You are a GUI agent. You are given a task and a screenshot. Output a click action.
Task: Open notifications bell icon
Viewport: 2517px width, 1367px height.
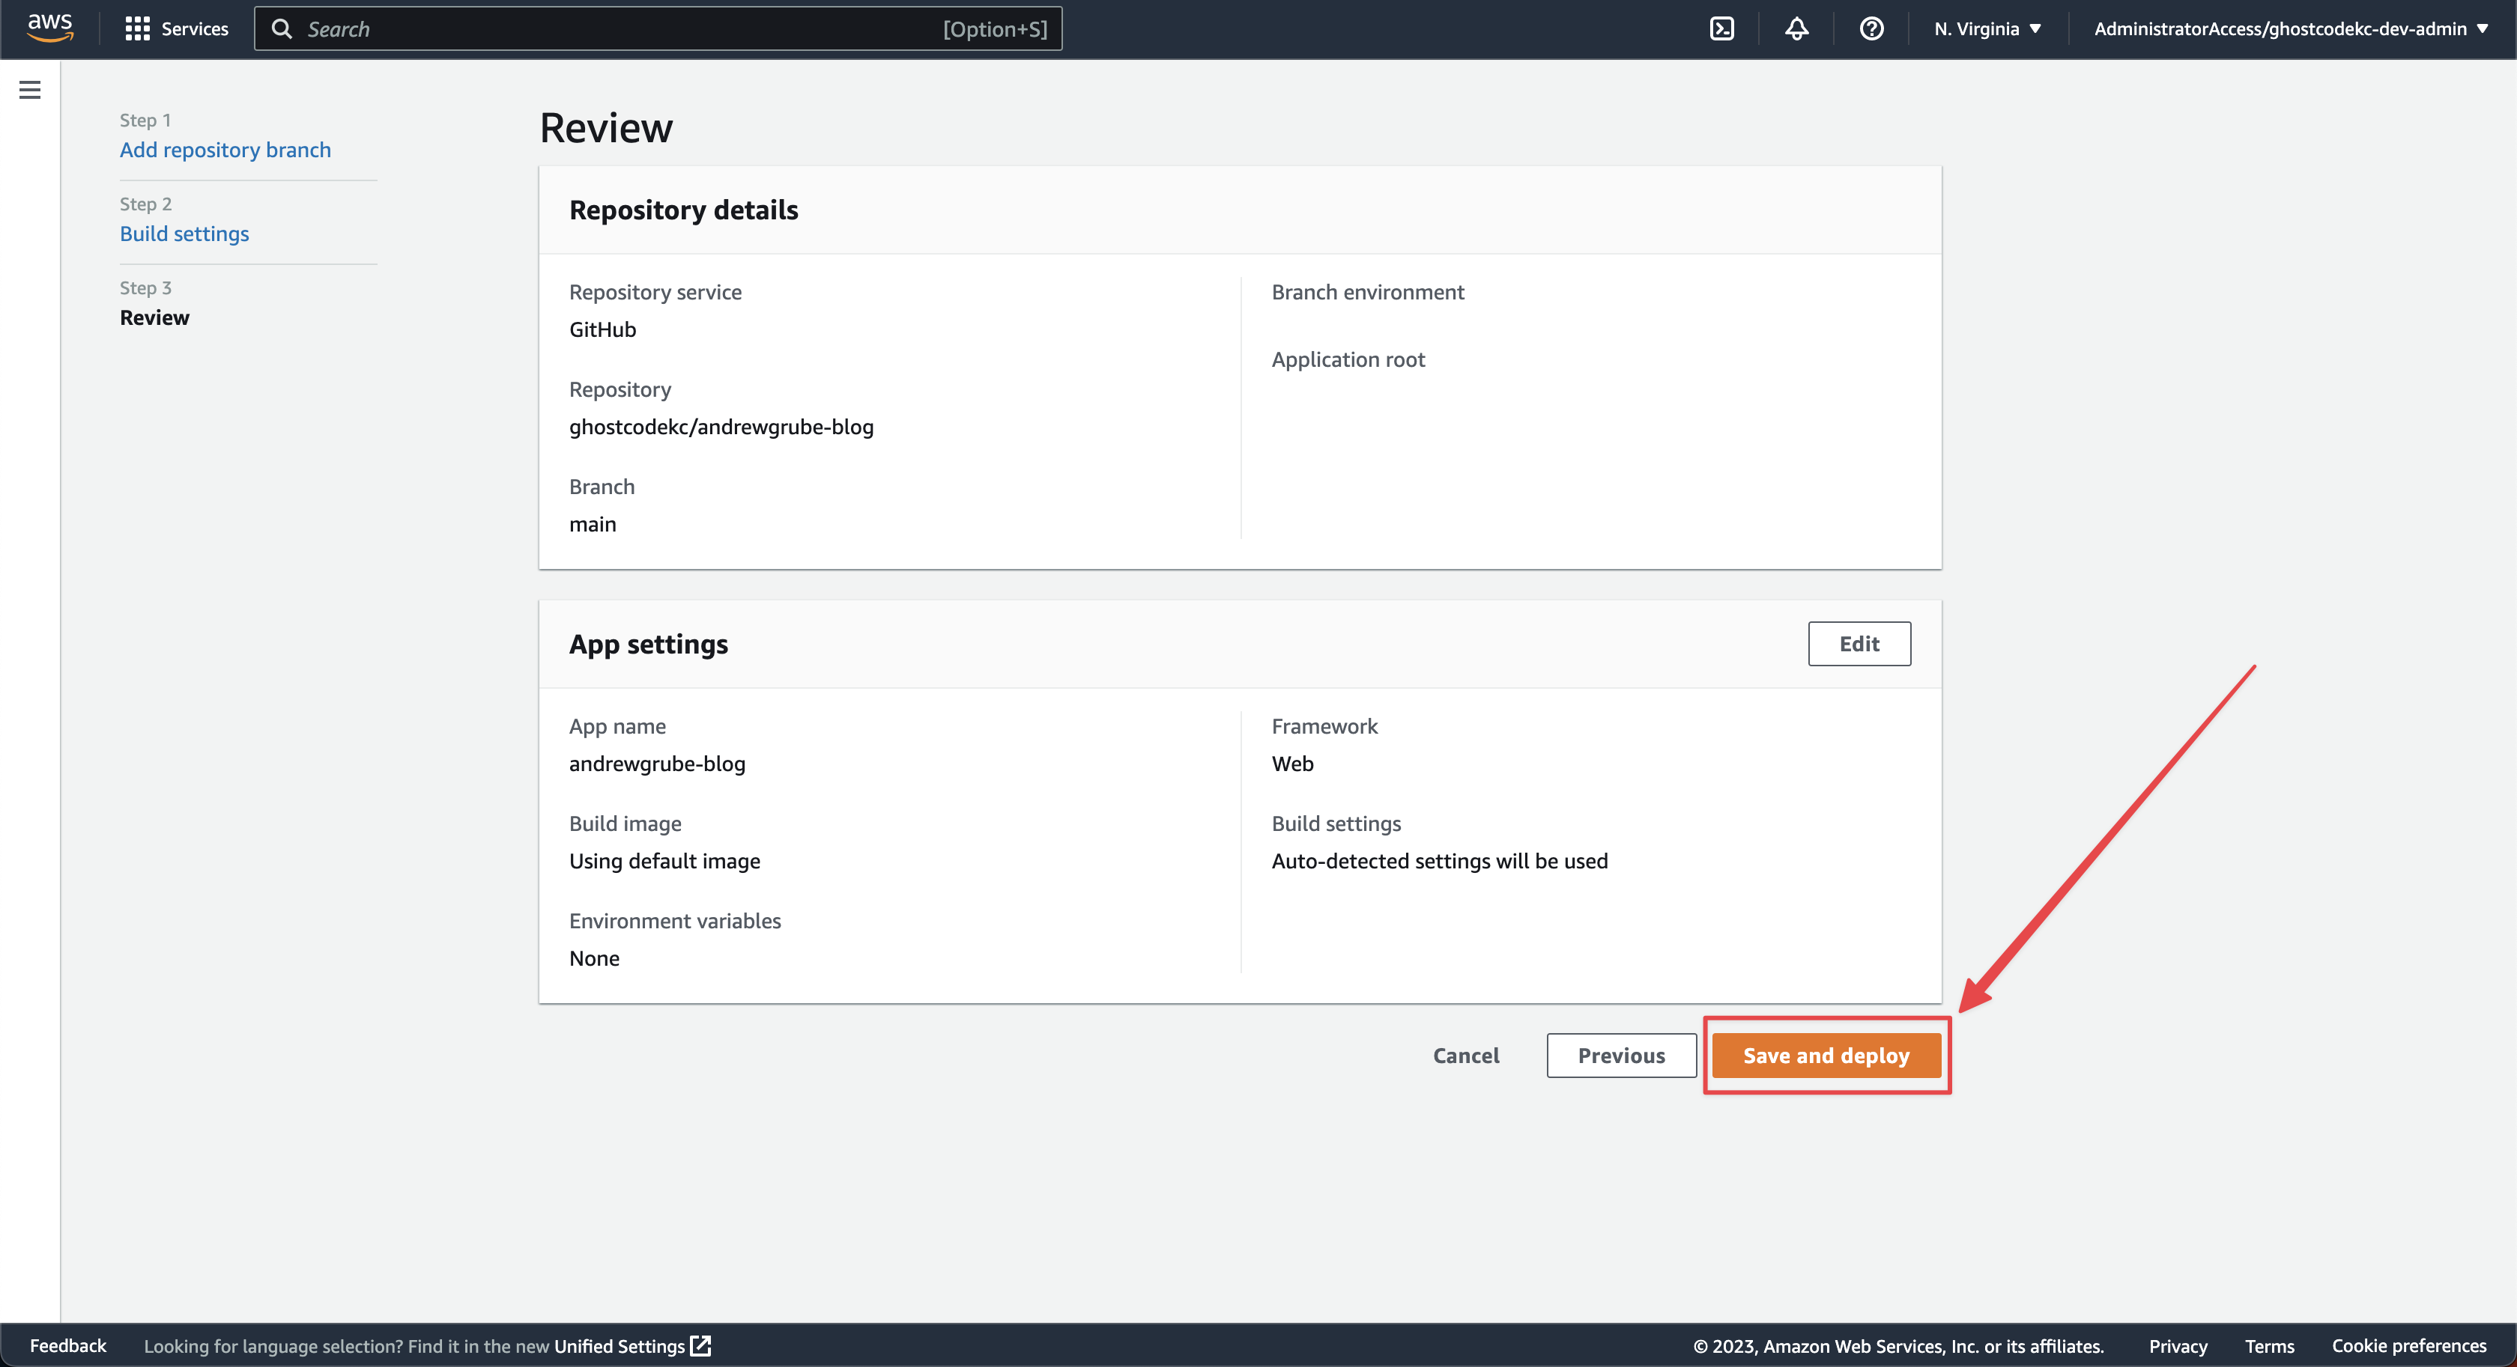pos(1797,28)
